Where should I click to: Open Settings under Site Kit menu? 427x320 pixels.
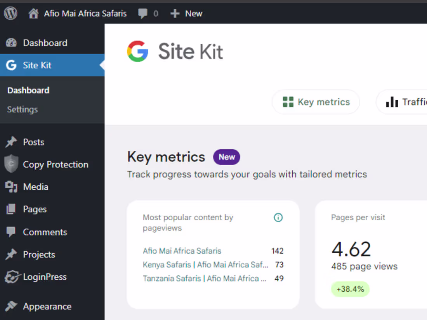pyautogui.click(x=22, y=109)
